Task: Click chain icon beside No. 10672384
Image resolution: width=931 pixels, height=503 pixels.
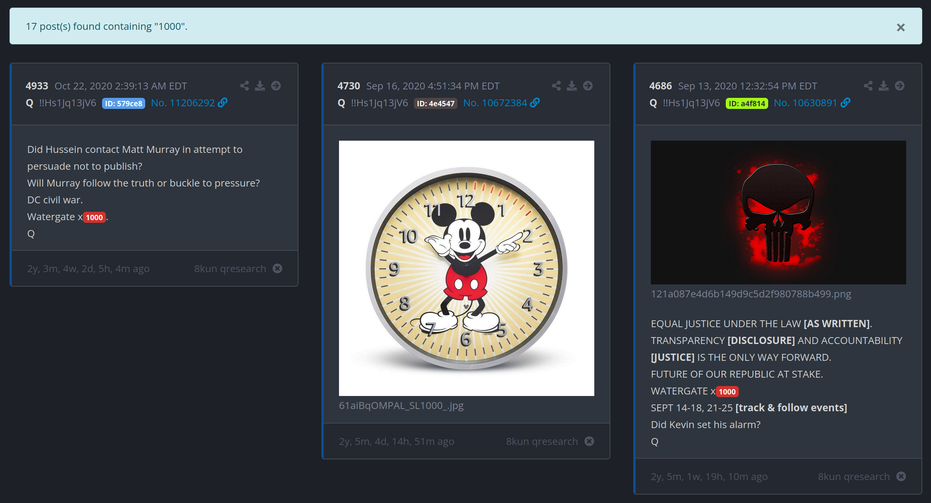Action: coord(535,102)
